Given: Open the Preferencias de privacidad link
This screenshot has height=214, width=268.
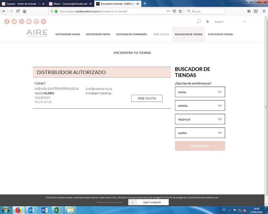Looking at the screenshot, I should click(109, 202).
